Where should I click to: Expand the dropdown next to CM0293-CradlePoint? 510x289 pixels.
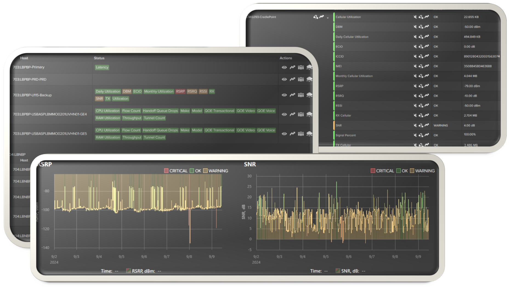tap(327, 18)
